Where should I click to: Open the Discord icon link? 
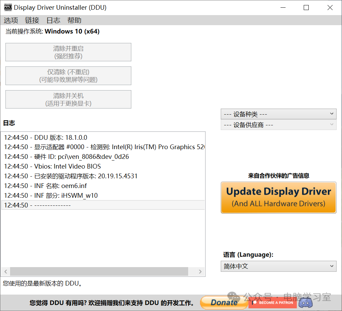click(x=306, y=303)
